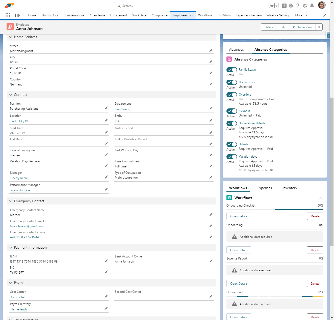Open the Expenses tab
The width and height of the screenshot is (334, 320).
(x=265, y=188)
